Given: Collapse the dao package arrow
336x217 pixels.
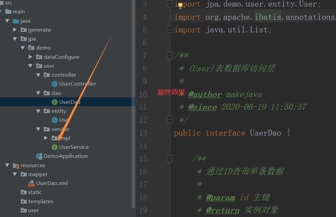Looking at the screenshot, I should pos(39,93).
